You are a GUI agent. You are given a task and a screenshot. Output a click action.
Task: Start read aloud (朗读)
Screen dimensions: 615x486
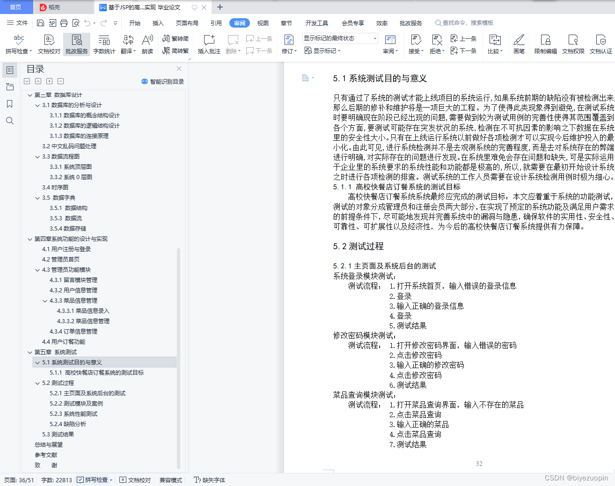(147, 44)
